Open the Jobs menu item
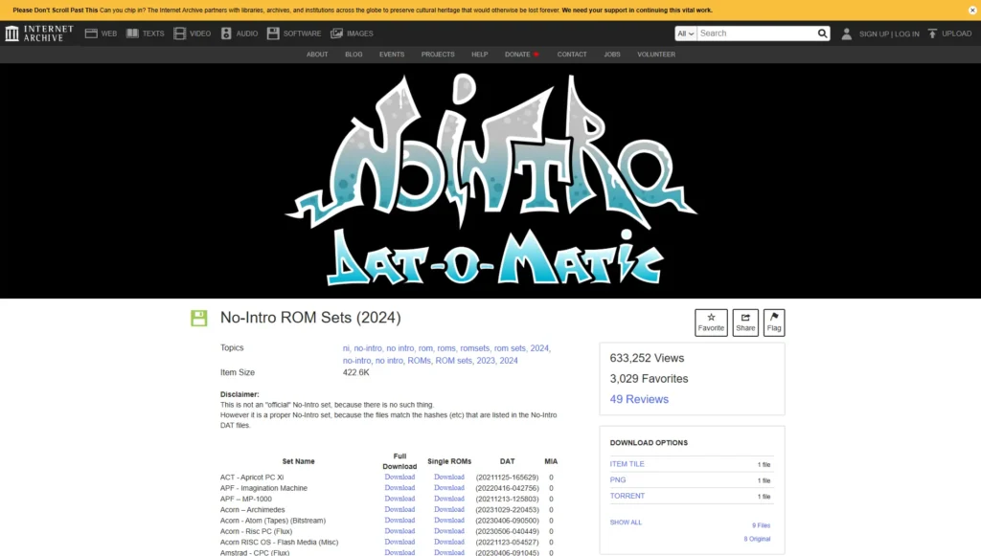This screenshot has height=556, width=981. tap(612, 55)
